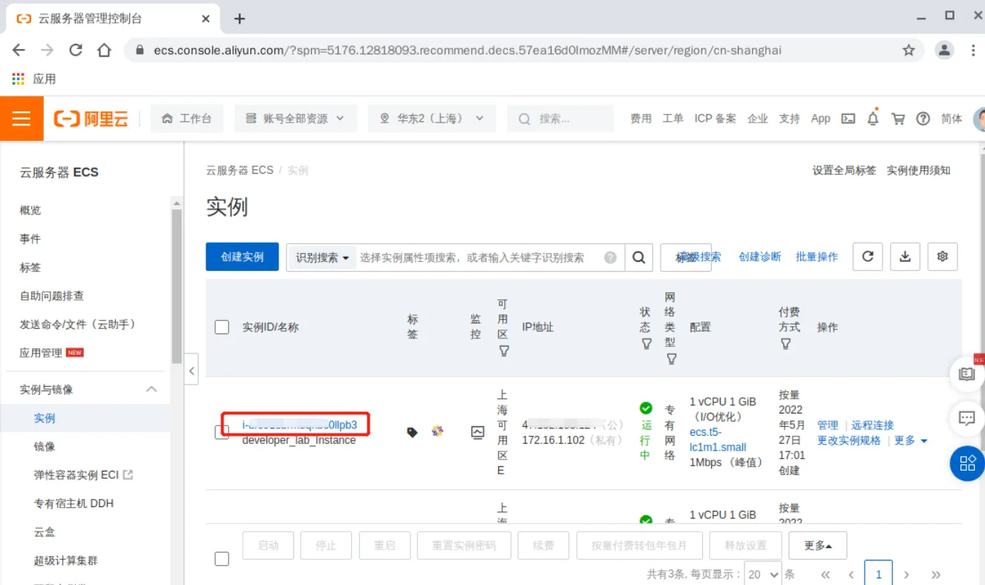Refresh the instance list

click(x=868, y=256)
